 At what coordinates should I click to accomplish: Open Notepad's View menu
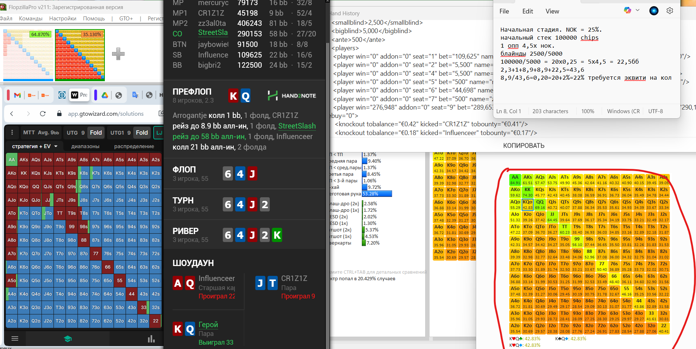[552, 11]
